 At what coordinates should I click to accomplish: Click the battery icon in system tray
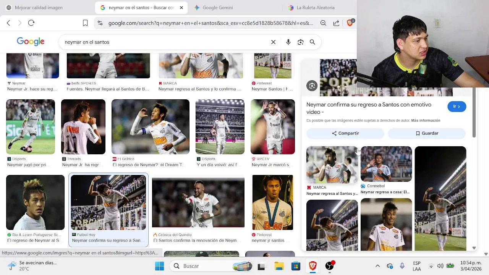click(450, 266)
